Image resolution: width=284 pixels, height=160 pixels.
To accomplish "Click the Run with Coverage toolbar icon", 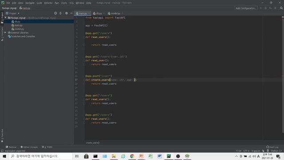I will [x=270, y=8].
